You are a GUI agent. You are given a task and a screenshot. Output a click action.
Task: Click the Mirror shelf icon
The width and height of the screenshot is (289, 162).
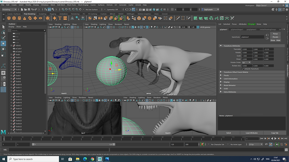click(100, 18)
